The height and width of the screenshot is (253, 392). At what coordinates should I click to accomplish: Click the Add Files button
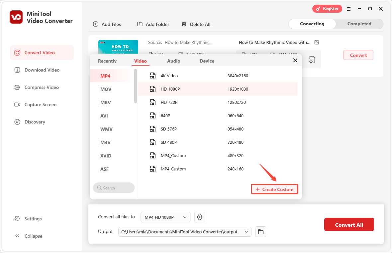click(107, 24)
